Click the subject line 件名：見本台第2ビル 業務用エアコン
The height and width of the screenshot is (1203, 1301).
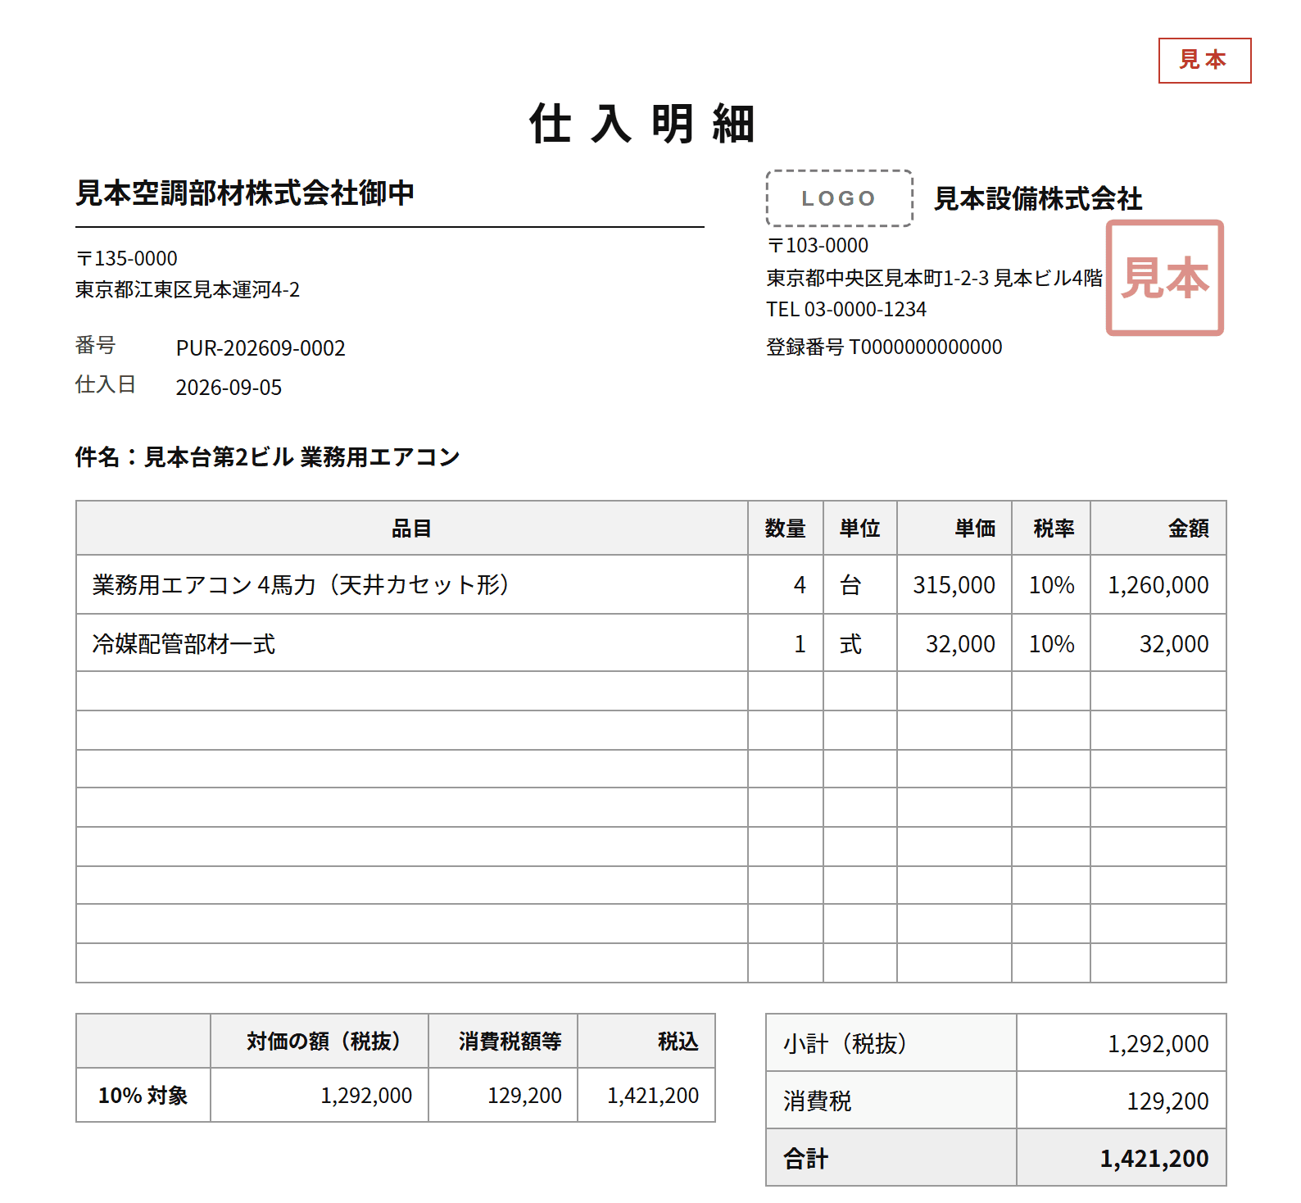coord(267,456)
